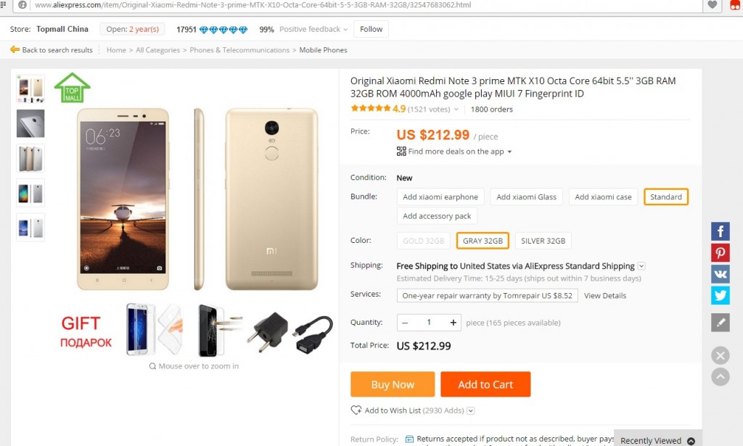Image resolution: width=743 pixels, height=446 pixels.
Task: Go to Phones & Telecommunications breadcrumb
Action: click(x=239, y=50)
